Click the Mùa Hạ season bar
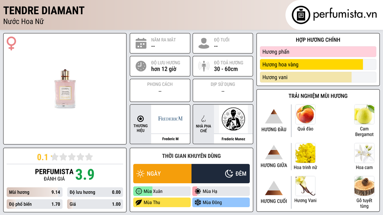The image size is (383, 215). point(221,191)
